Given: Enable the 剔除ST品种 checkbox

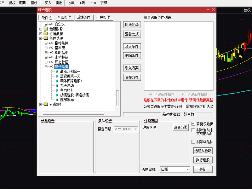Looking at the screenshot, I should pos(193,142).
